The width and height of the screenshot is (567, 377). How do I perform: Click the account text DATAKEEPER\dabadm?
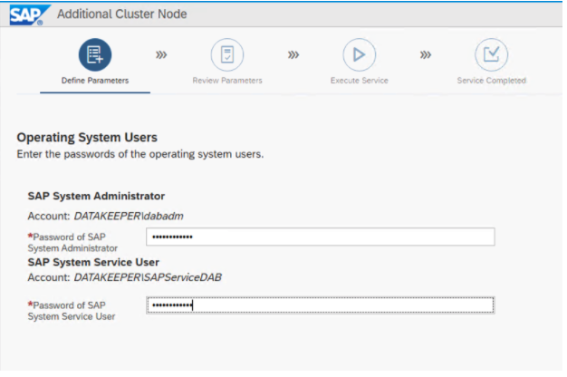point(129,216)
